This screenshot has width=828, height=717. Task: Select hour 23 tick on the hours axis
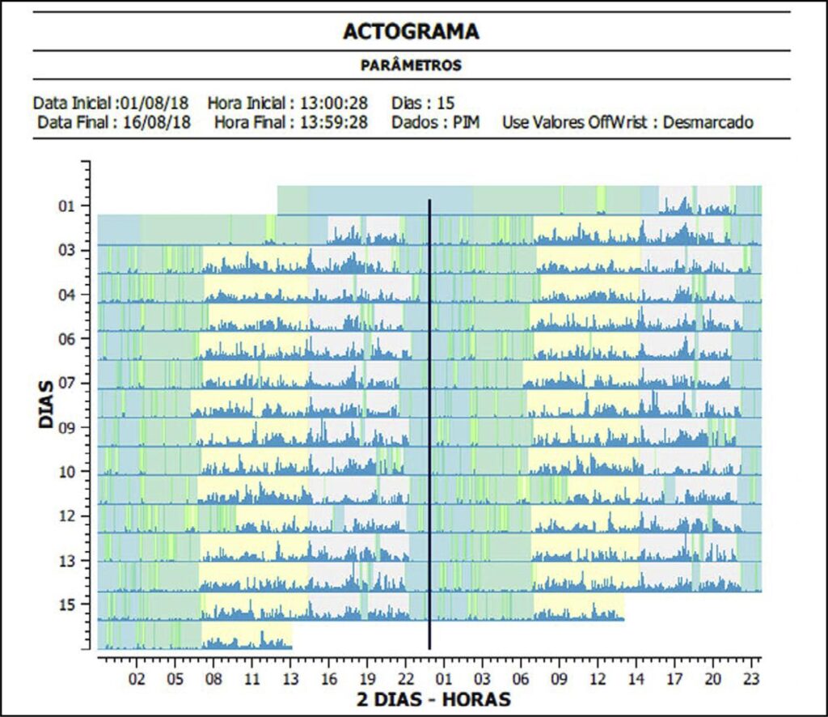751,677
